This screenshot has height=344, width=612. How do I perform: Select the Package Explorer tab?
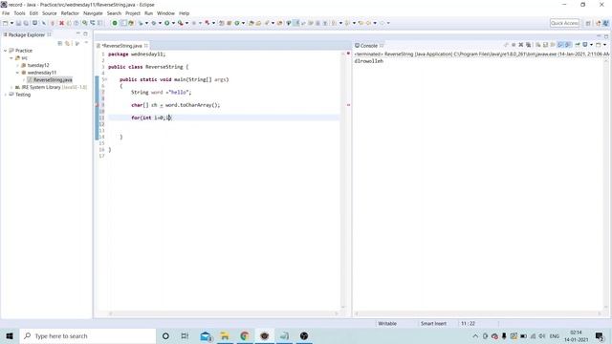tap(27, 34)
